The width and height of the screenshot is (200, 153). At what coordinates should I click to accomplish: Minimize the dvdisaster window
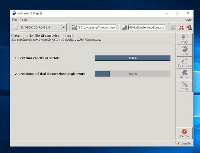click(x=167, y=13)
